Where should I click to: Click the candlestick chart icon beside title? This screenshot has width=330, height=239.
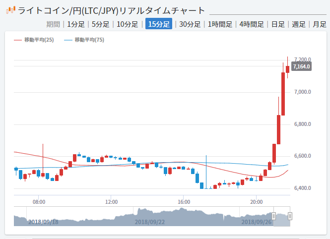(10, 10)
